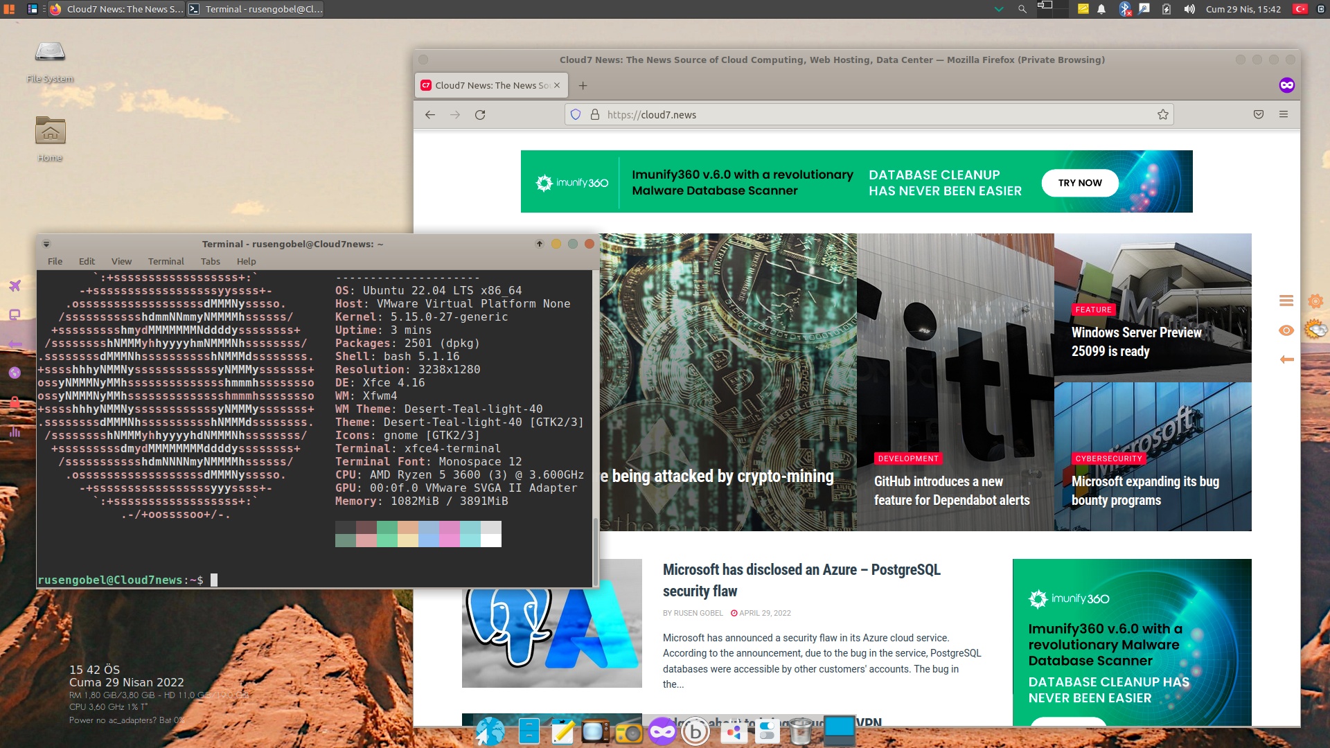The width and height of the screenshot is (1330, 748).
Task: Open Windows Server Preview 25099 article
Action: pos(1137,341)
